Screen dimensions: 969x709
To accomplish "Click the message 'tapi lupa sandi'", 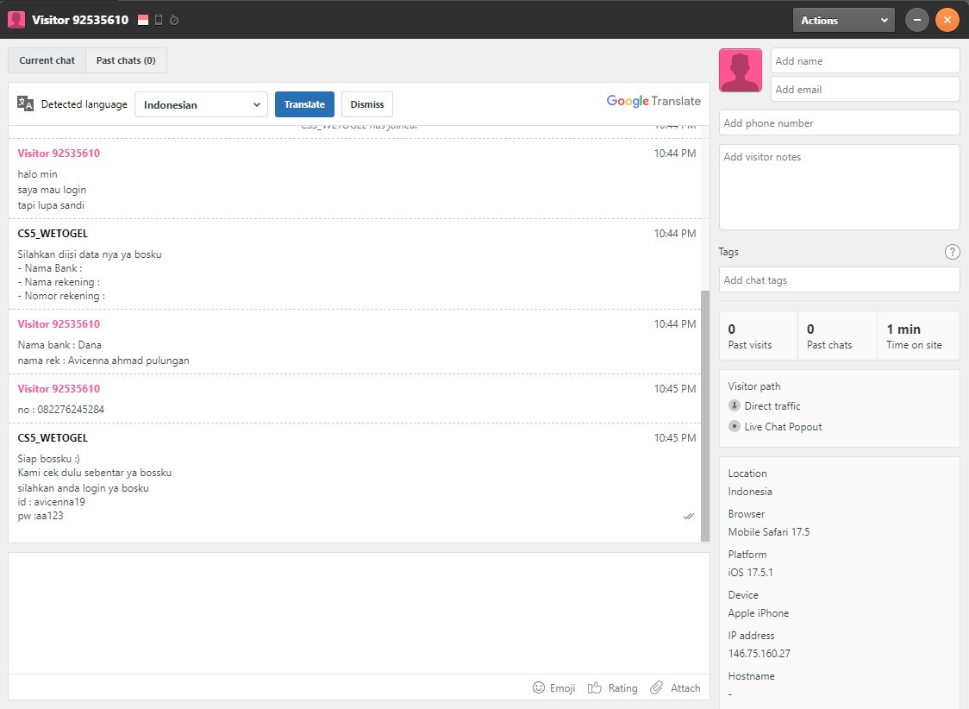I will point(51,205).
